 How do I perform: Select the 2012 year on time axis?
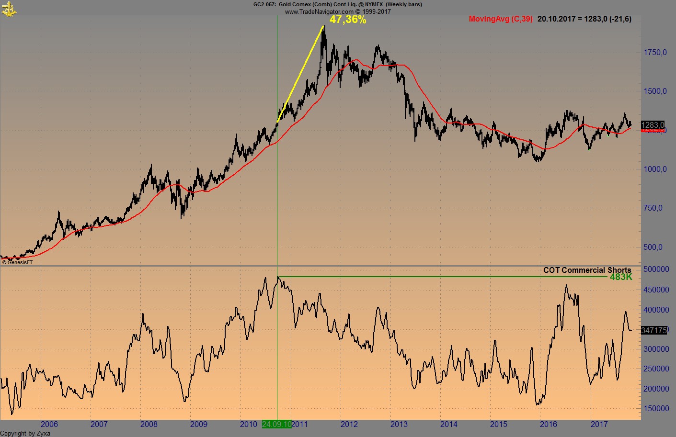(349, 425)
